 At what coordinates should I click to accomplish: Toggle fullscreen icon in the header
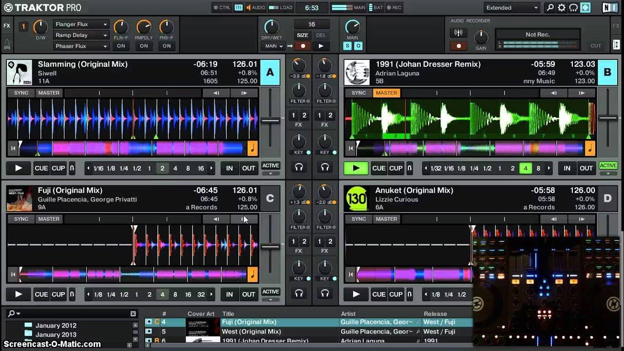click(585, 7)
